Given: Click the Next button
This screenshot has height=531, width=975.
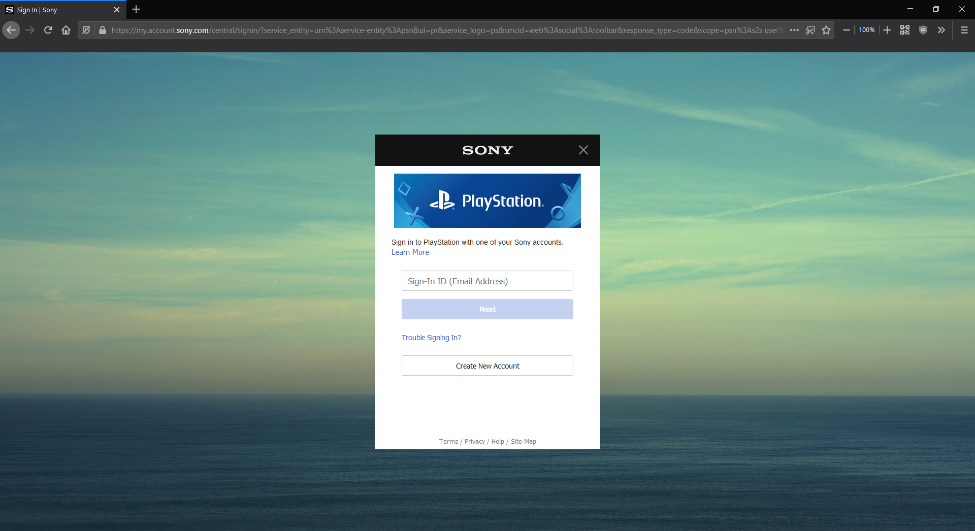Looking at the screenshot, I should click(x=487, y=309).
